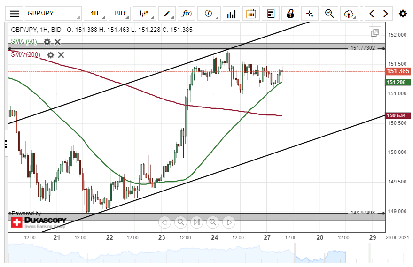Click the red SMA value 150.634
This screenshot has height=267, width=413.
click(397, 115)
